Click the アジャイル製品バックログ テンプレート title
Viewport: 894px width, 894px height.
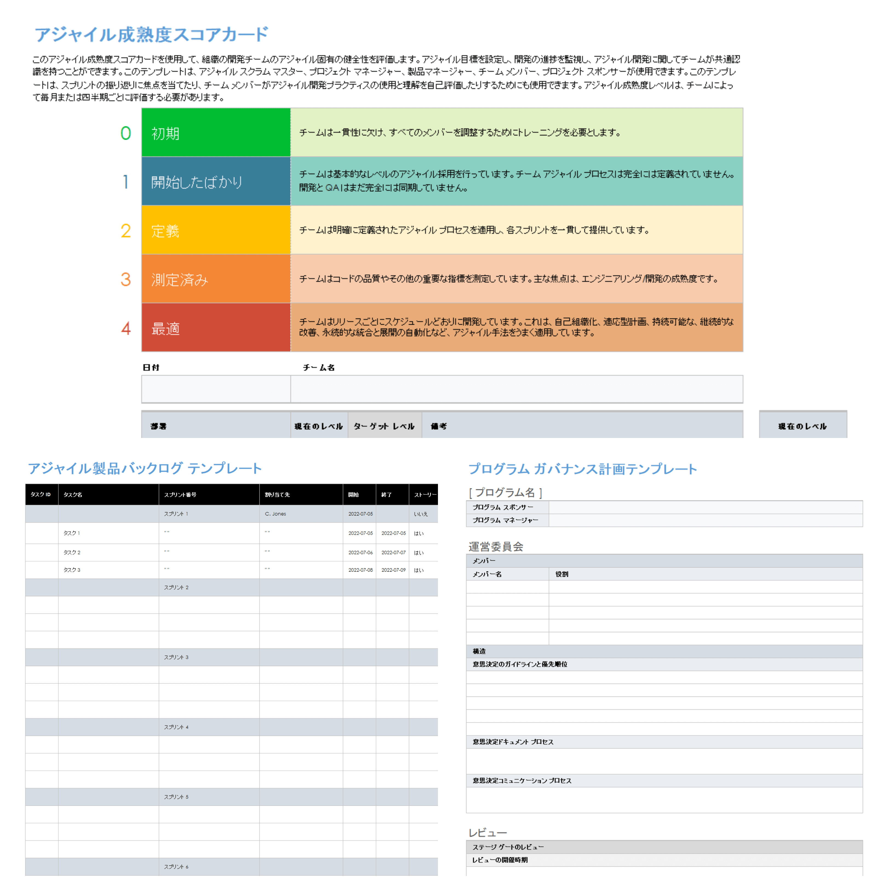[x=145, y=468]
